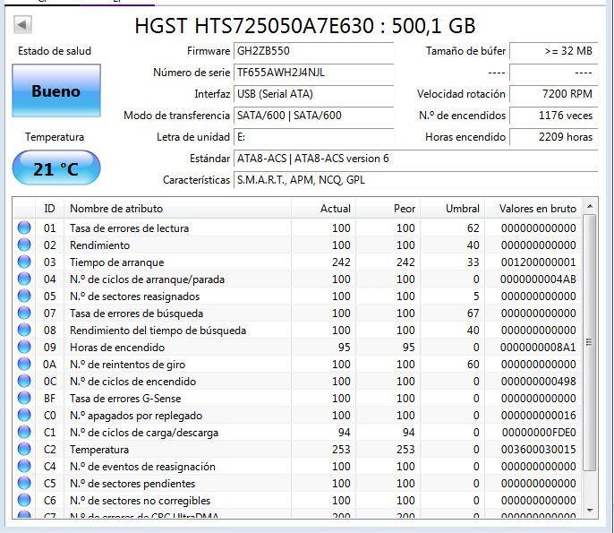Select the Interfaz USB (Serial ATA) field
The image size is (614, 533).
pos(313,94)
